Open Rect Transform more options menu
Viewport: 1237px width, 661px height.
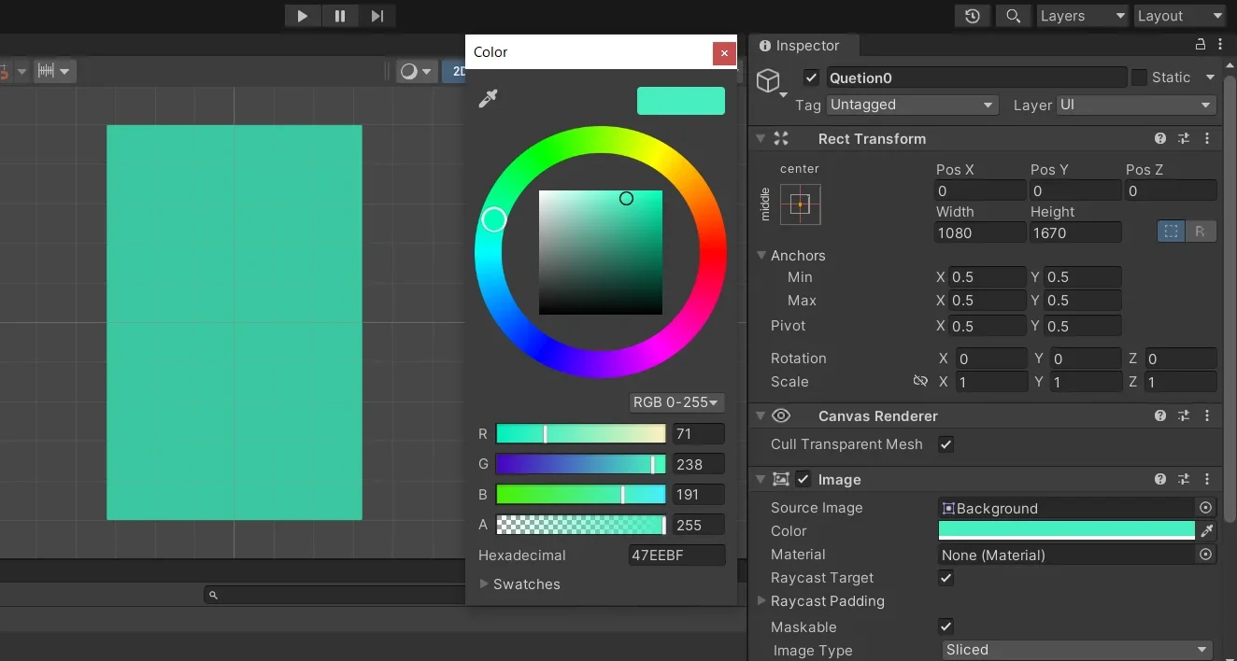tap(1207, 138)
